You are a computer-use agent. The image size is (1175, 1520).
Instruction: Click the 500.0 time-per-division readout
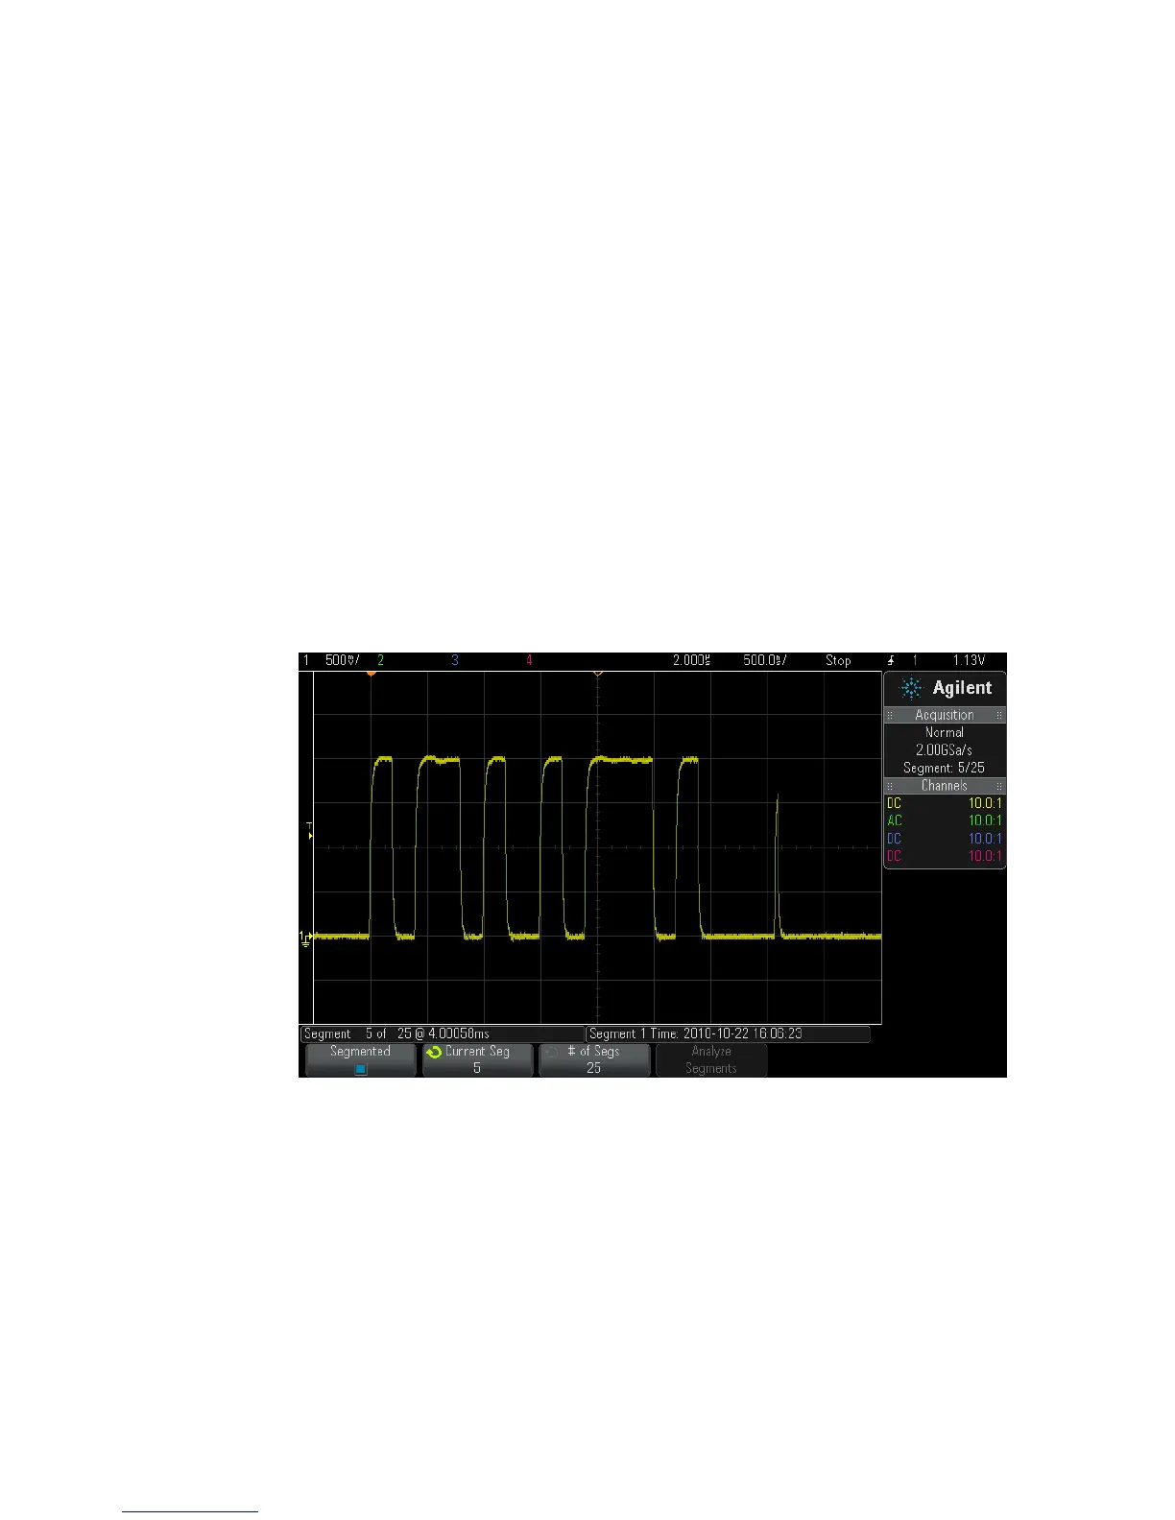[x=764, y=660]
